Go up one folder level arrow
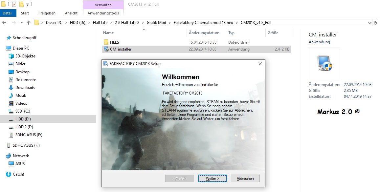The height and width of the screenshot is (192, 380). [x=28, y=23]
